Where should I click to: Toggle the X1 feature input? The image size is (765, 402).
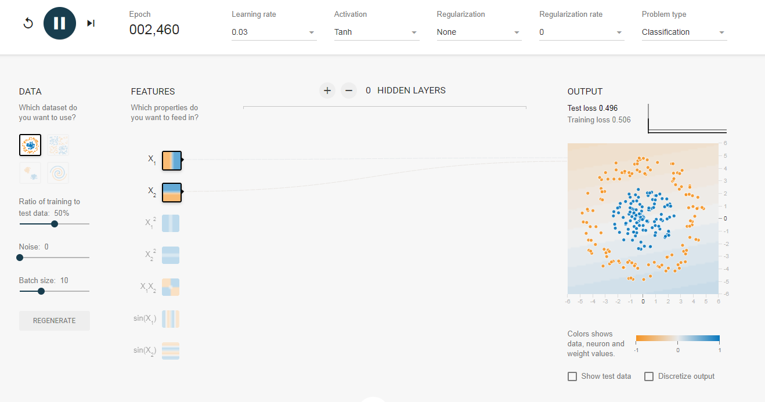point(171,160)
